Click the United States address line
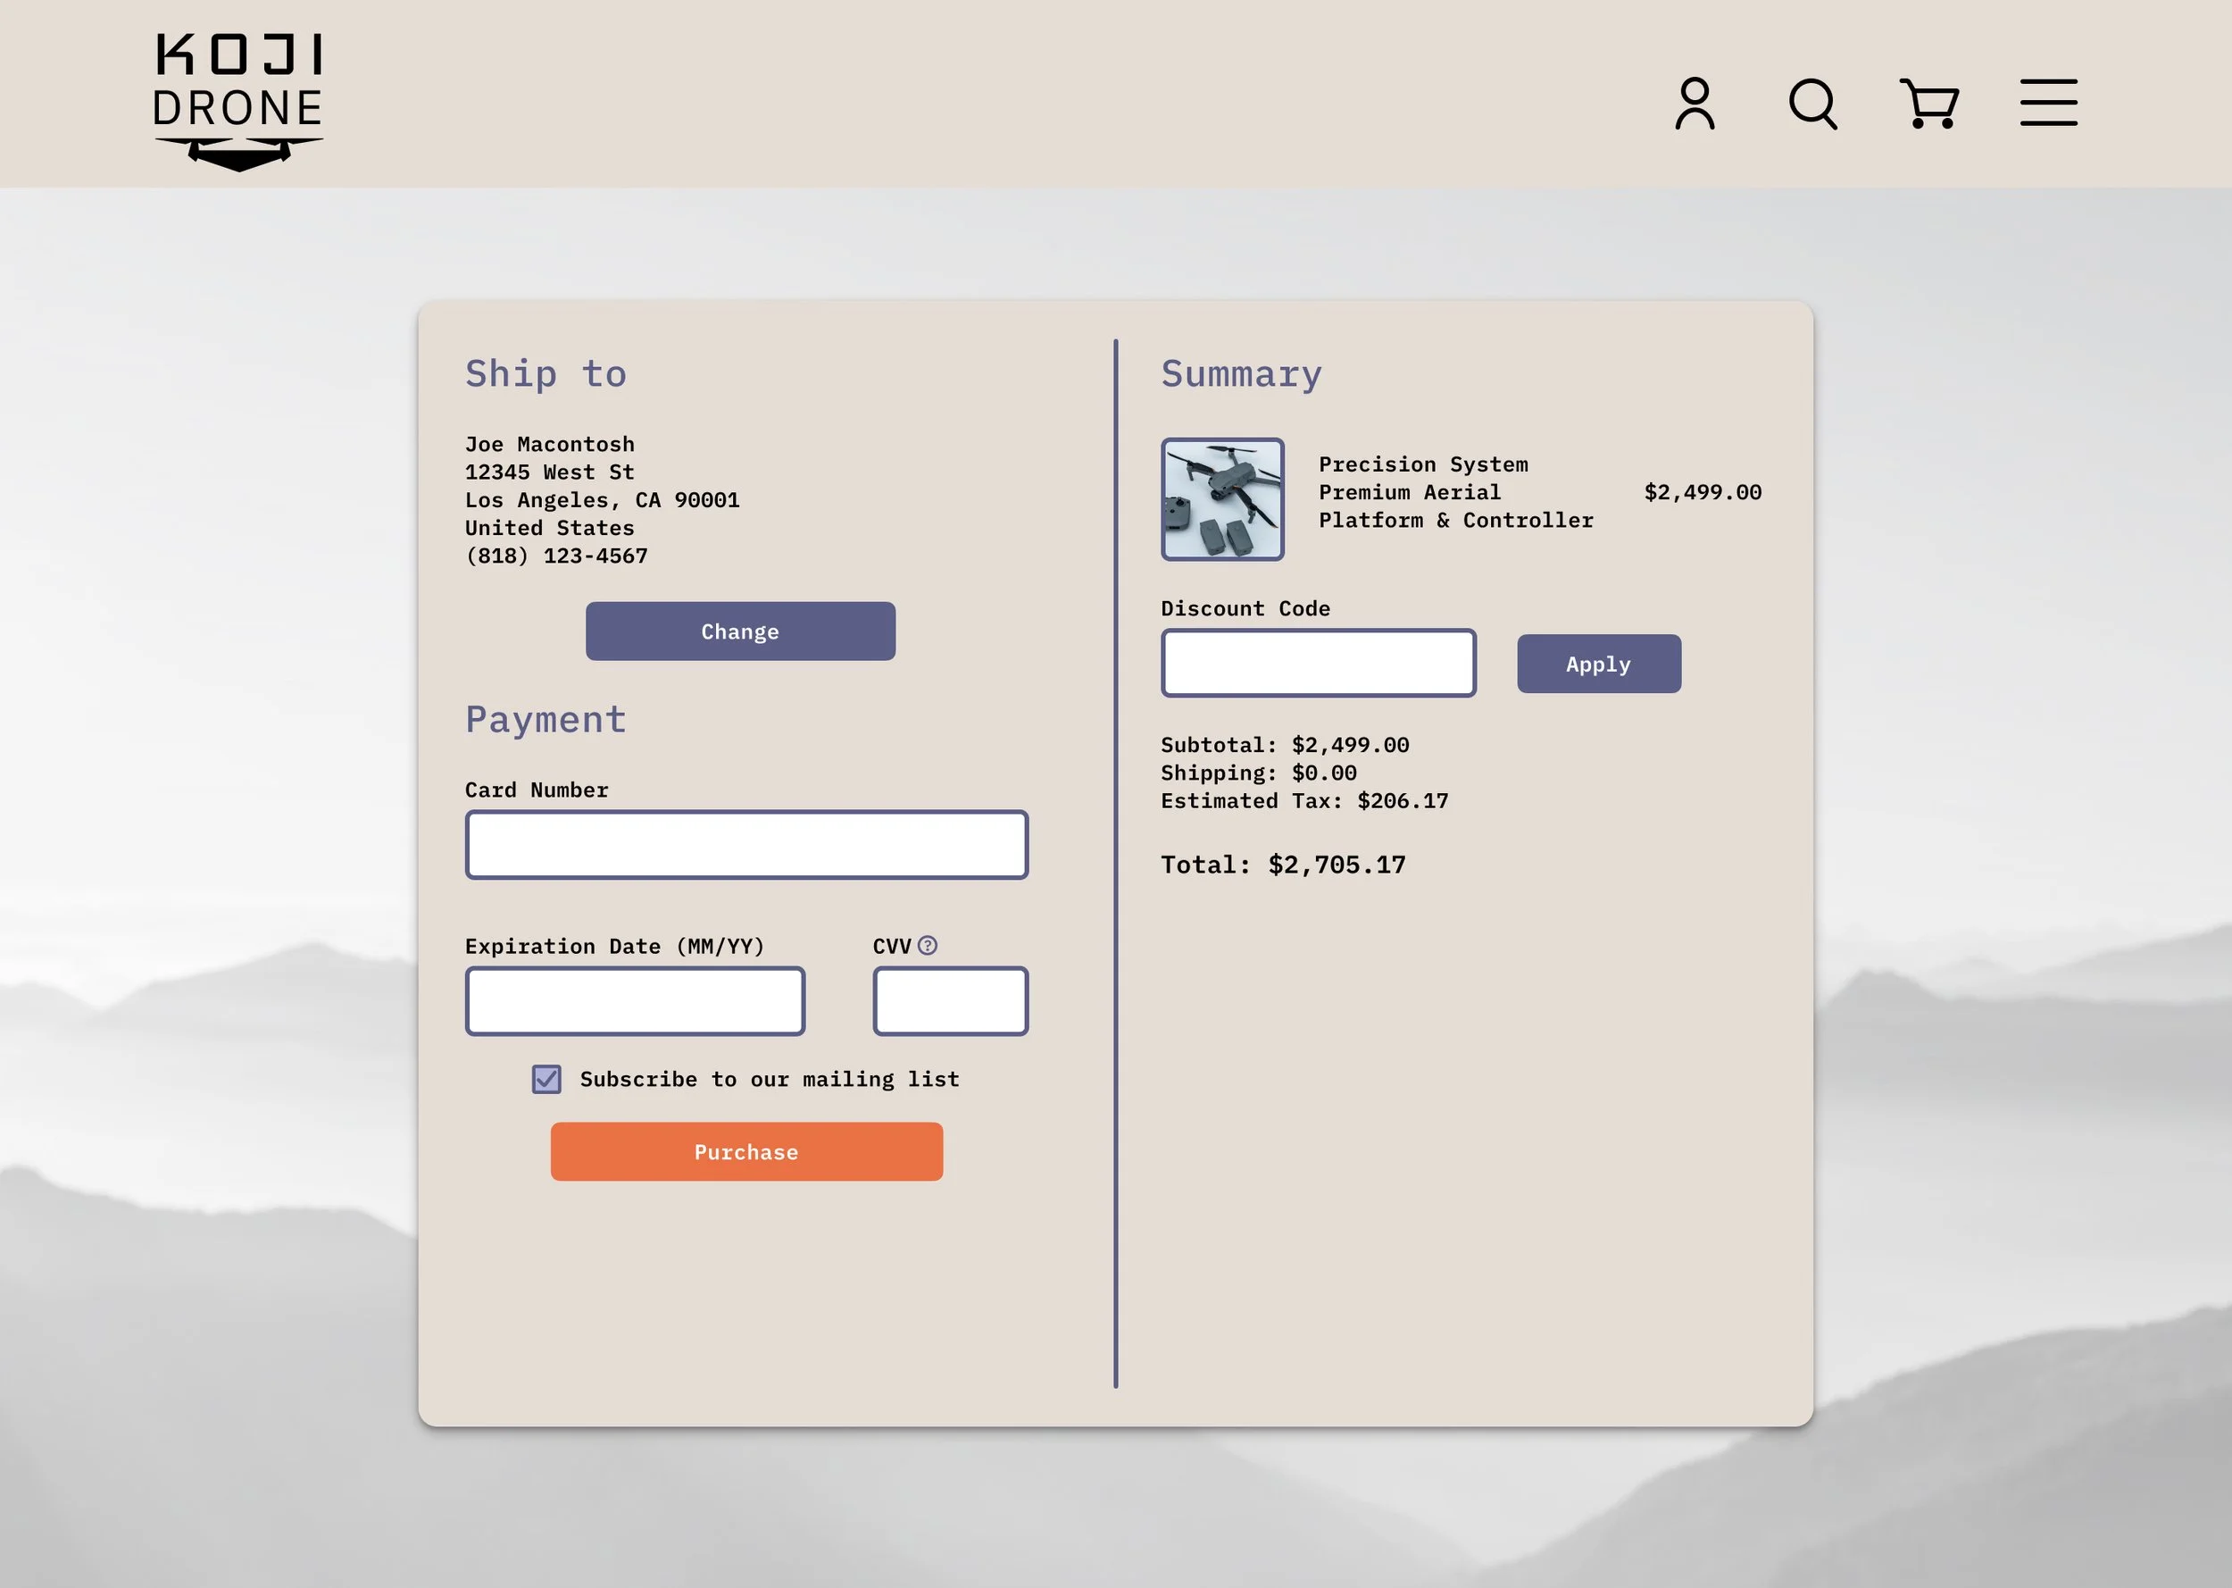2232x1588 pixels. (x=549, y=528)
